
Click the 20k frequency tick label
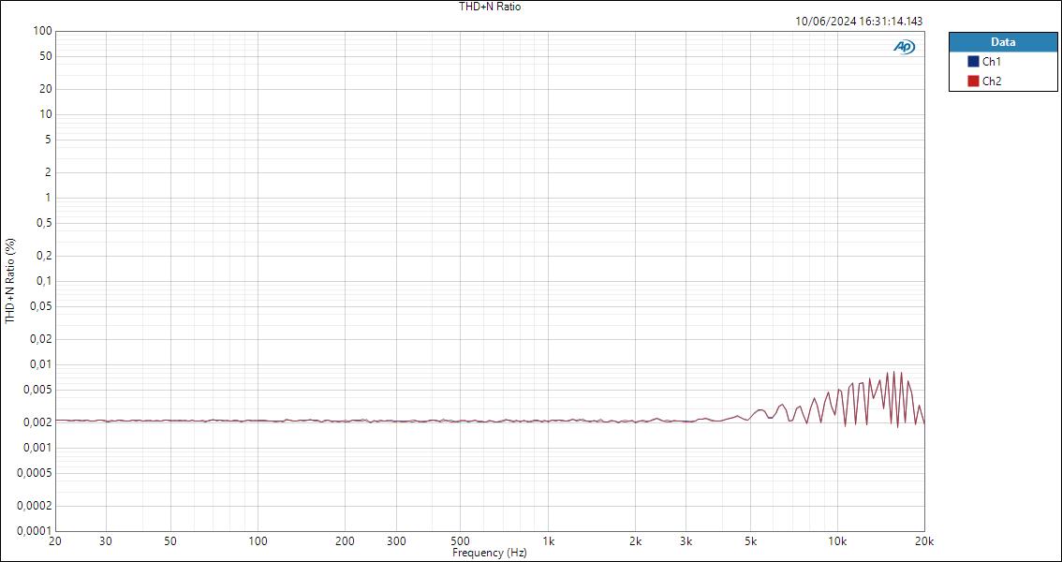pyautogui.click(x=923, y=541)
